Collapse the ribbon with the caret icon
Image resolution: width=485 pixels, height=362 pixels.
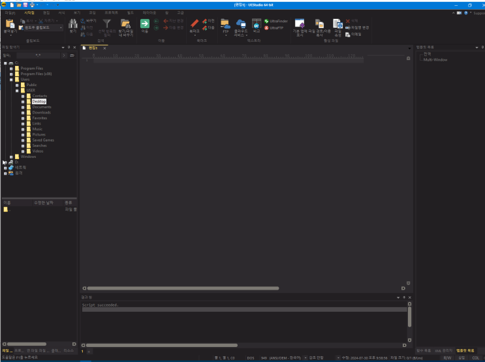tap(454, 13)
